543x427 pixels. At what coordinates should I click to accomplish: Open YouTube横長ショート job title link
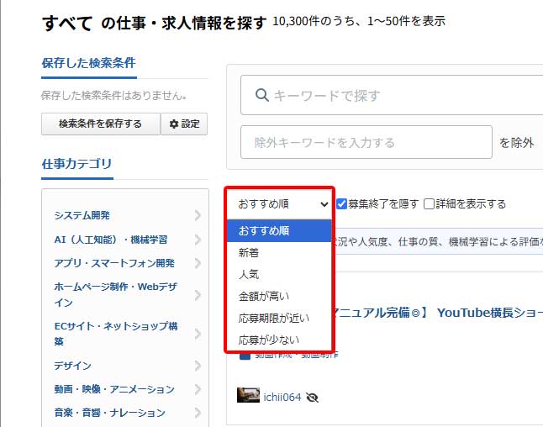tap(437, 313)
